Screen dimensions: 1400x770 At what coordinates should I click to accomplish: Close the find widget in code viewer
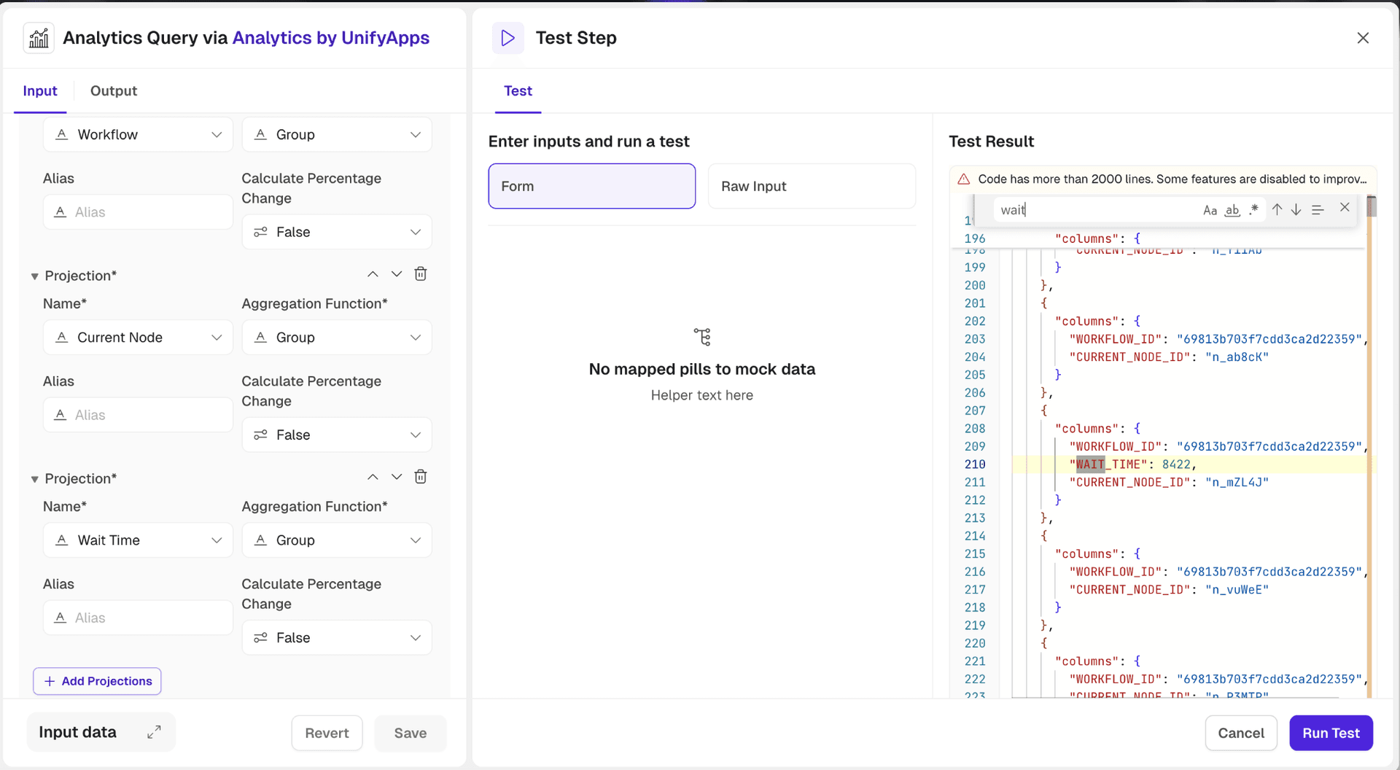point(1345,208)
